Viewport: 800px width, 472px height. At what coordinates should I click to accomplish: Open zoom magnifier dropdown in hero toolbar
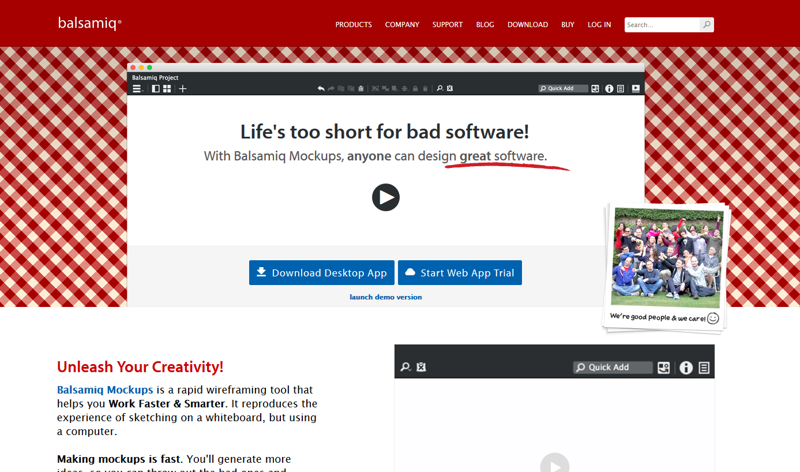(440, 88)
